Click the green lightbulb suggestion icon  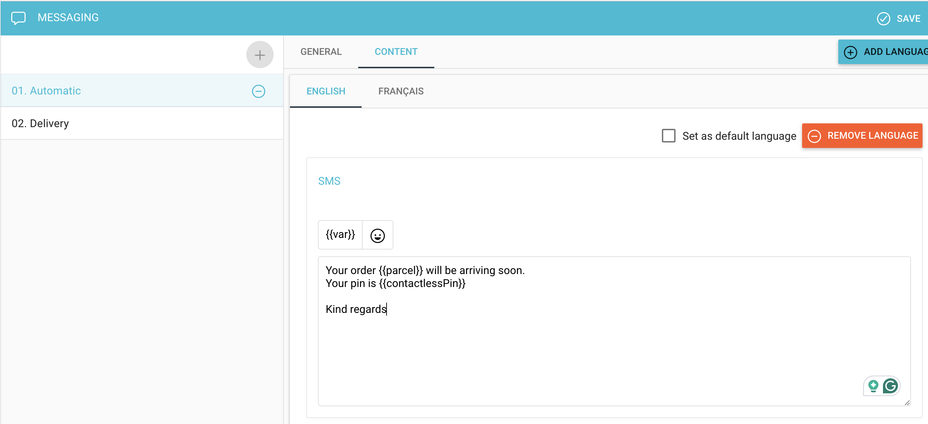(873, 386)
